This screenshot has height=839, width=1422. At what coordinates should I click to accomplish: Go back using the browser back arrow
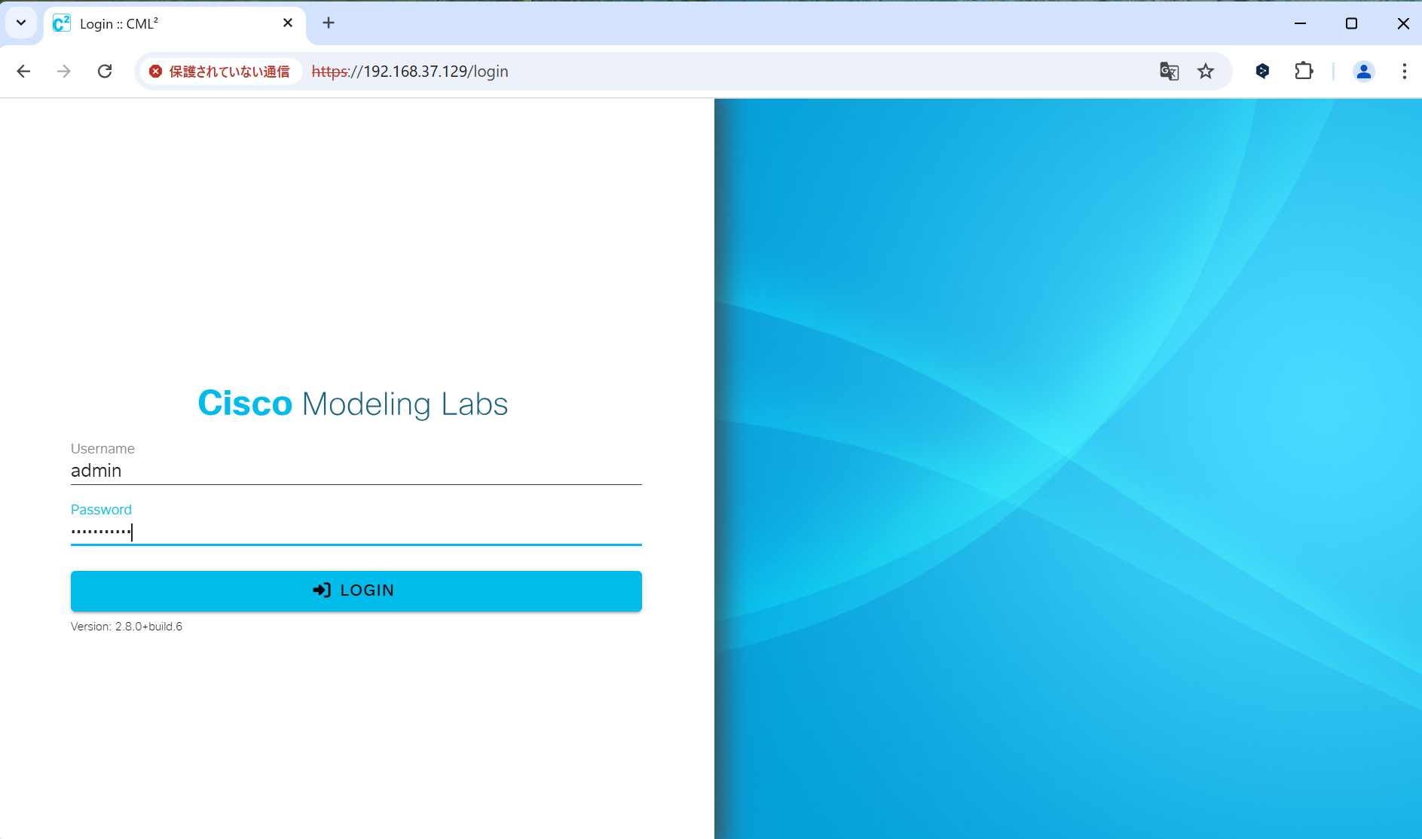(23, 72)
